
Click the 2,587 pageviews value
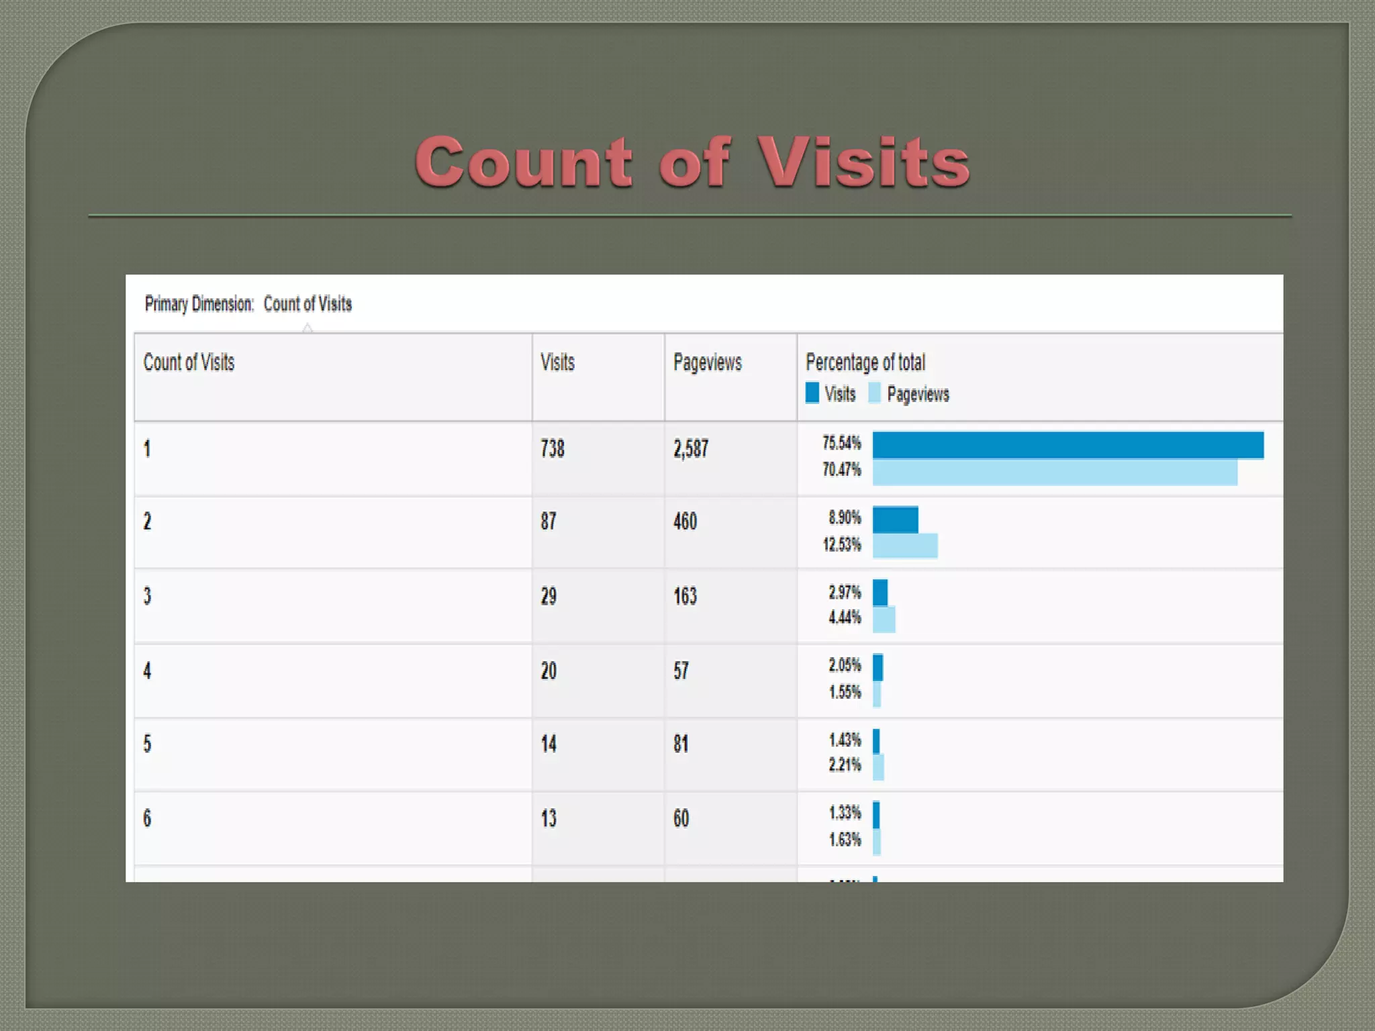coord(691,448)
